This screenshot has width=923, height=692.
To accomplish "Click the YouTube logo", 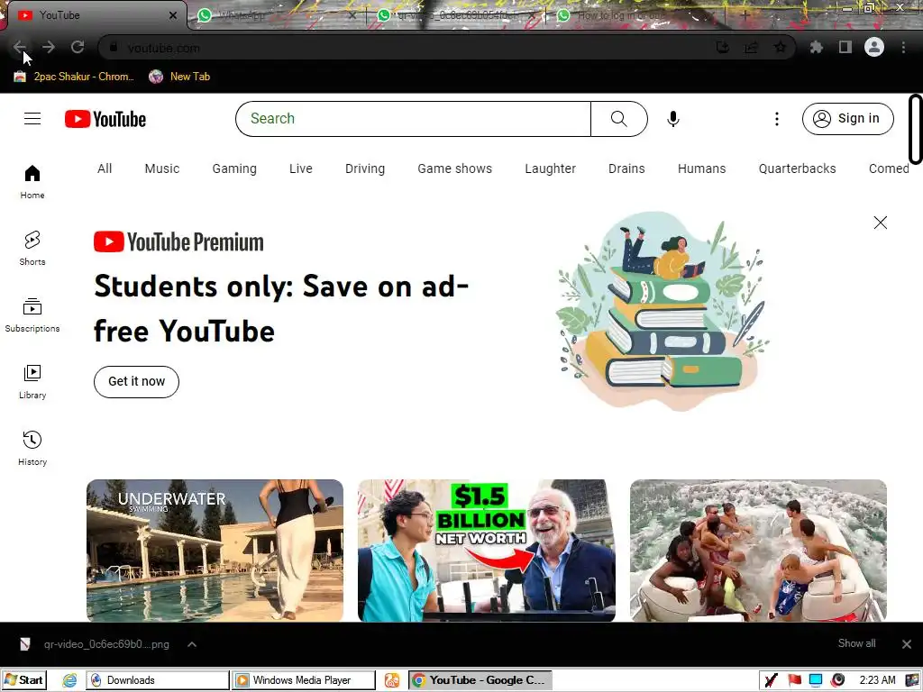I will 105,119.
